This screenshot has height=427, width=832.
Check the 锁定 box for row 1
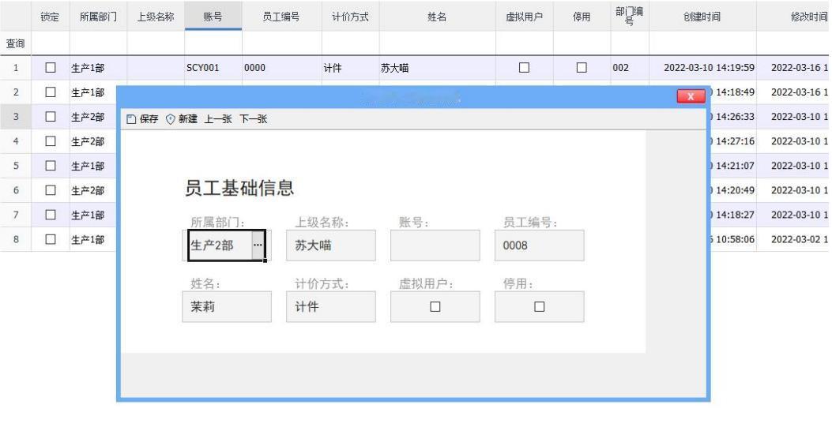click(x=51, y=68)
